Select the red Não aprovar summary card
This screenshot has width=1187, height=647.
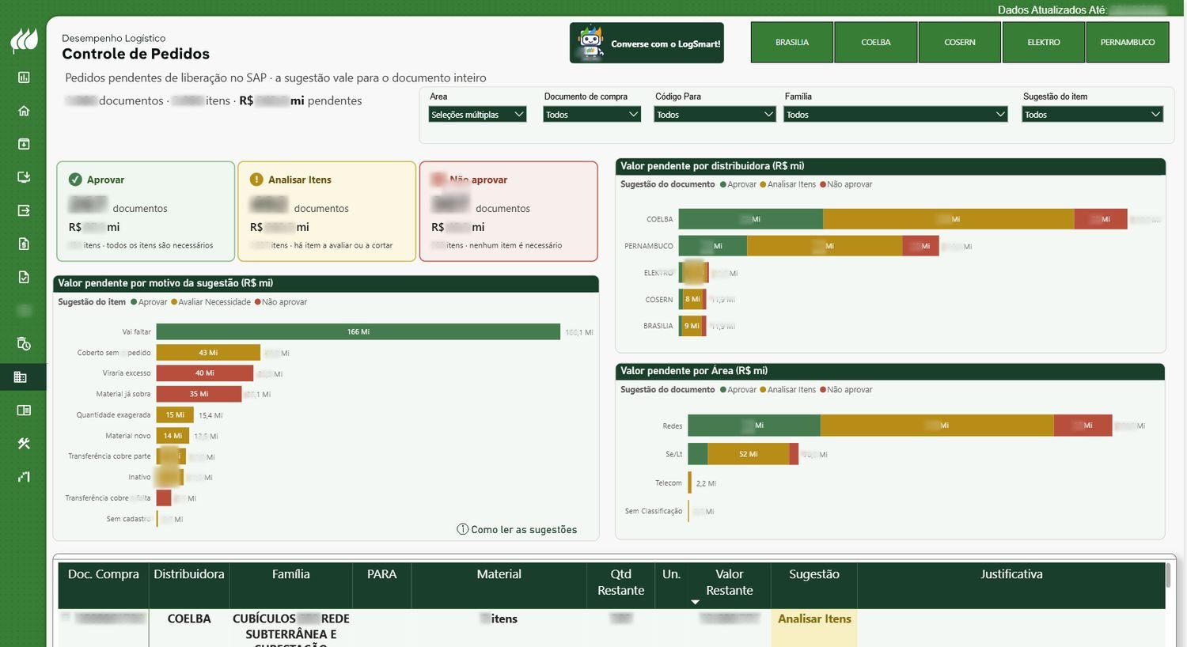click(x=508, y=211)
